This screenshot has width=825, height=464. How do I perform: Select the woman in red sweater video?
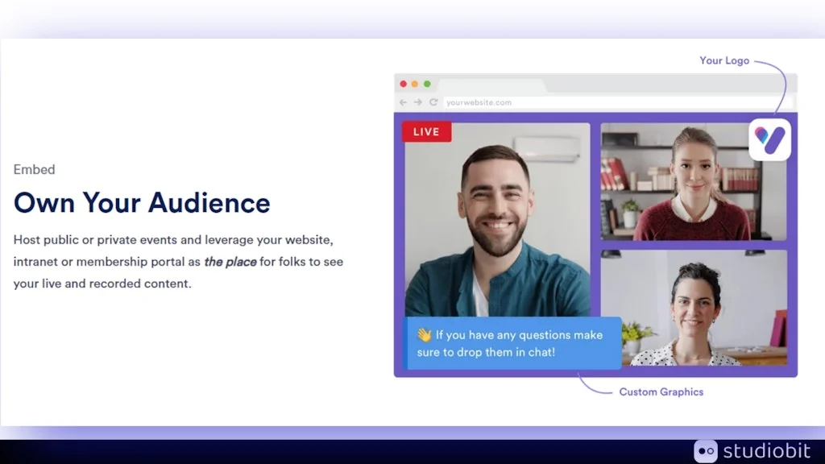(693, 181)
